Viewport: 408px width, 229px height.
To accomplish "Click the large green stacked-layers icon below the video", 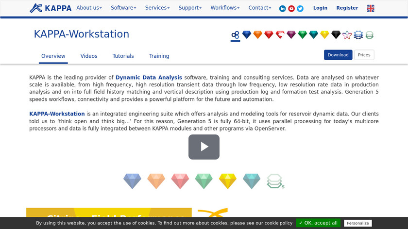I will pyautogui.click(x=275, y=181).
